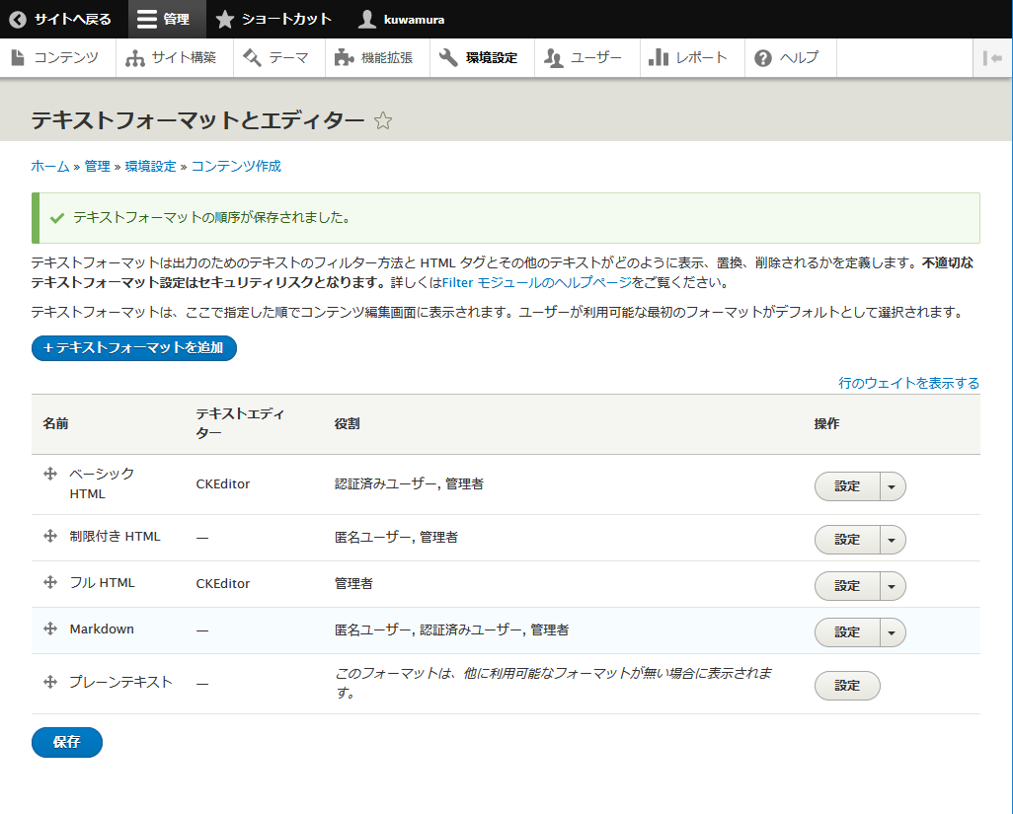Click the star icon beside the page title
Screen dimensions: 1013x814
[383, 120]
